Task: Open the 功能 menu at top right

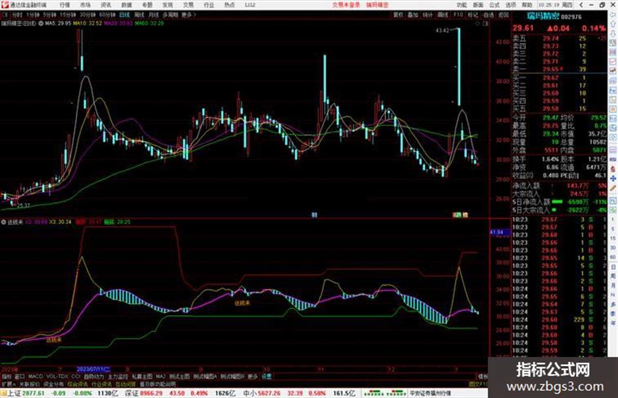Action: pyautogui.click(x=462, y=5)
